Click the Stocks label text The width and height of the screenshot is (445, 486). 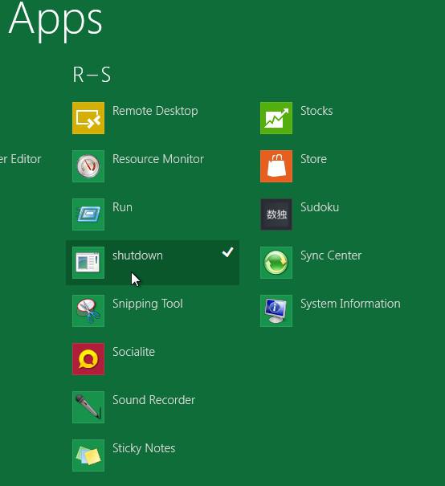(316, 111)
